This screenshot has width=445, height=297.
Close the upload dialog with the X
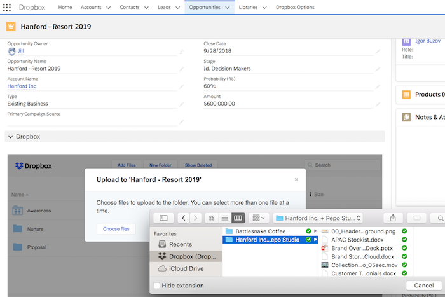(x=296, y=180)
